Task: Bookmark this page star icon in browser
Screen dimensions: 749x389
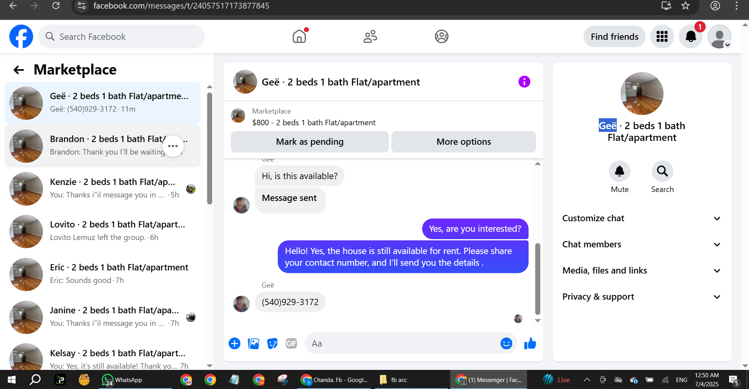Action: [x=685, y=5]
